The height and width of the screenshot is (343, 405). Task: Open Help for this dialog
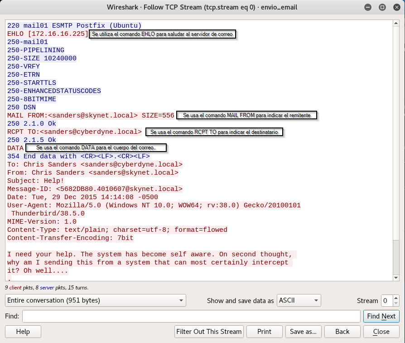[23, 332]
